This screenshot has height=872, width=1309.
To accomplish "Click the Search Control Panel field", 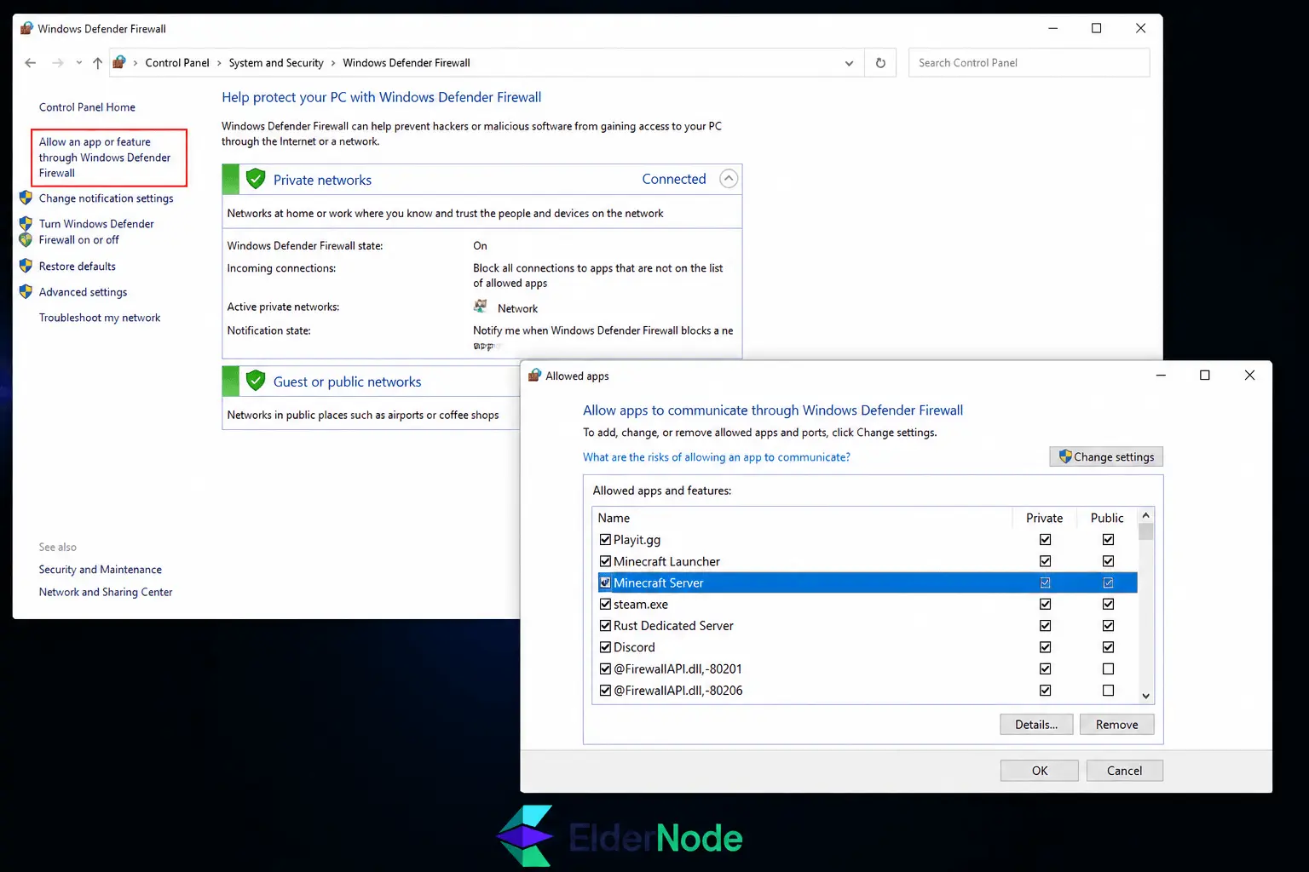I will click(x=1029, y=63).
